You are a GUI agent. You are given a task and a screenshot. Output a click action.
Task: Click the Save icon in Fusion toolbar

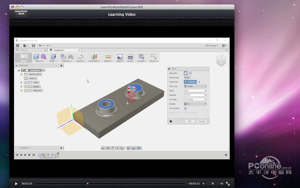(x=33, y=45)
